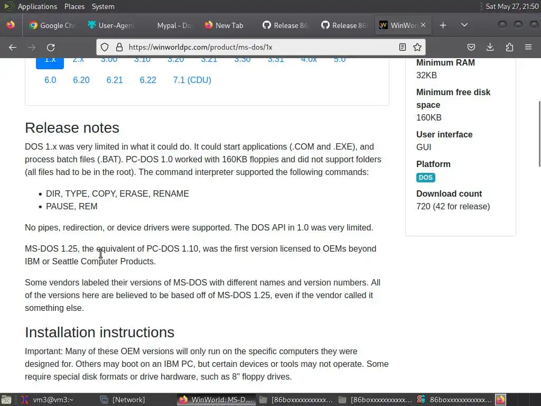Select MS-DOS version 6.20 link
This screenshot has height=406, width=541.
click(81, 80)
